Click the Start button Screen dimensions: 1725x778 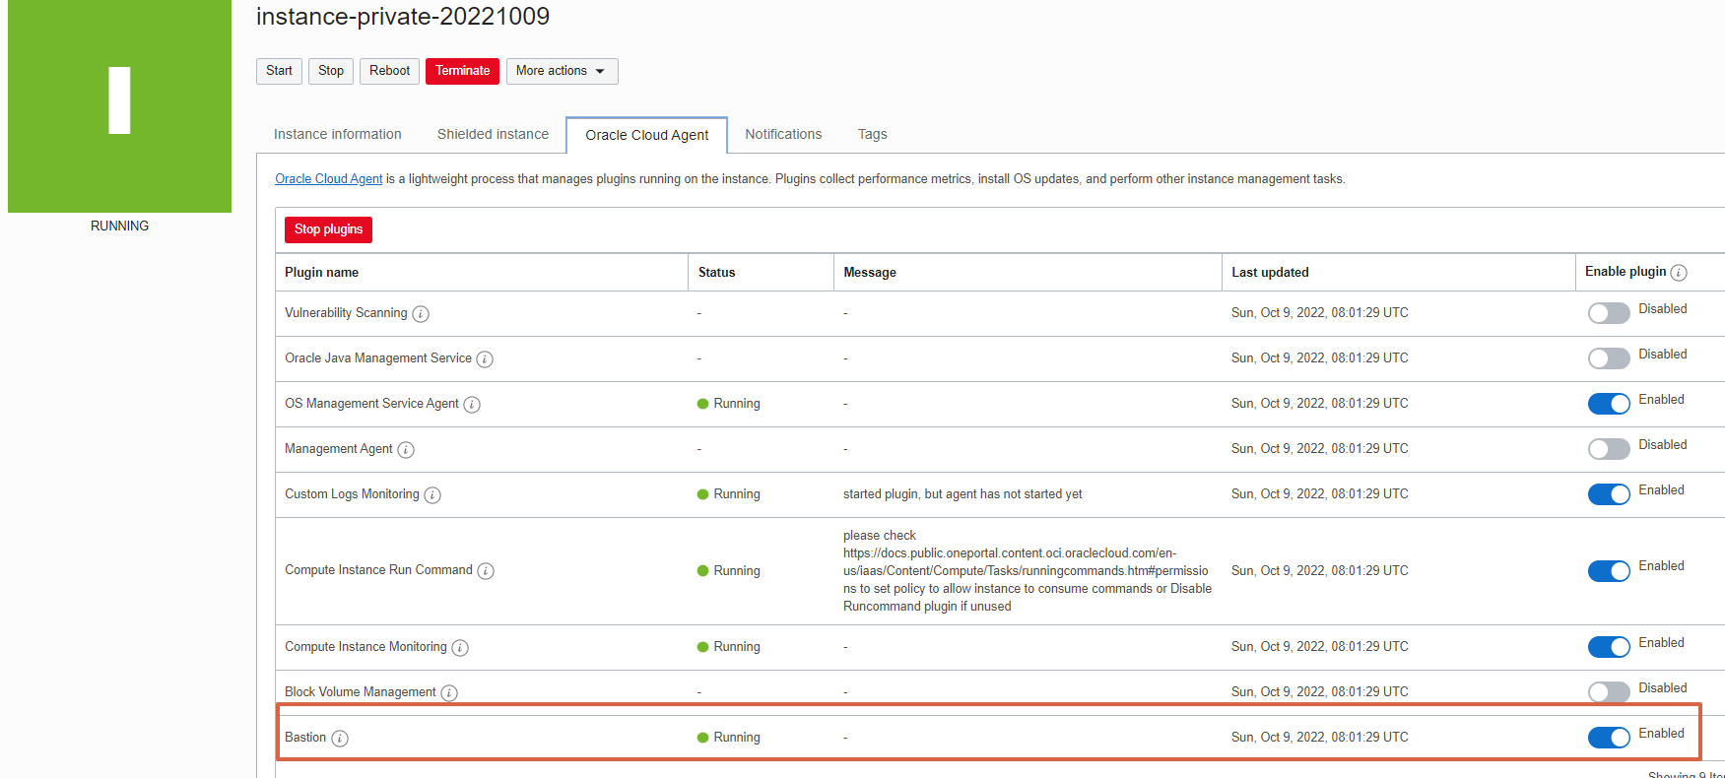[x=279, y=71]
